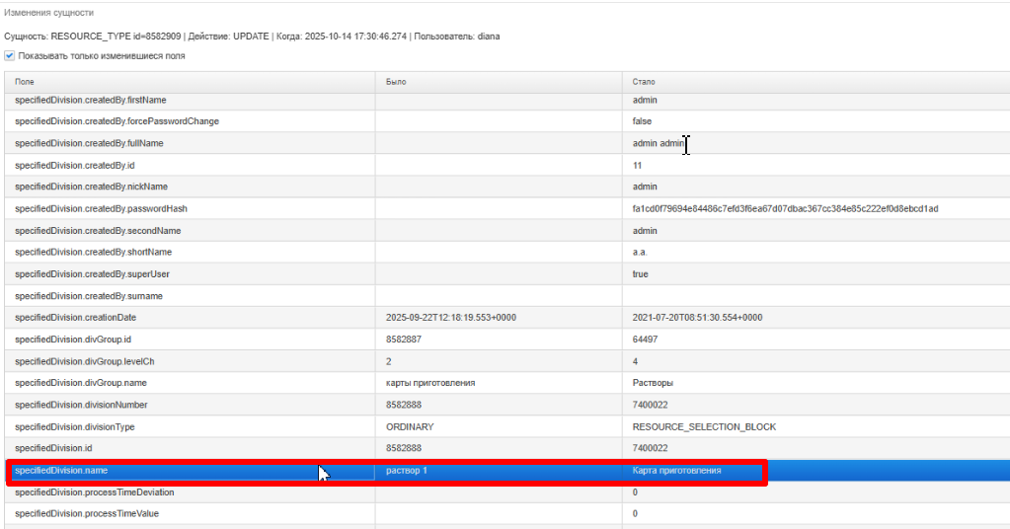
Task: Click old type value 'ORDINARY'
Action: [410, 426]
